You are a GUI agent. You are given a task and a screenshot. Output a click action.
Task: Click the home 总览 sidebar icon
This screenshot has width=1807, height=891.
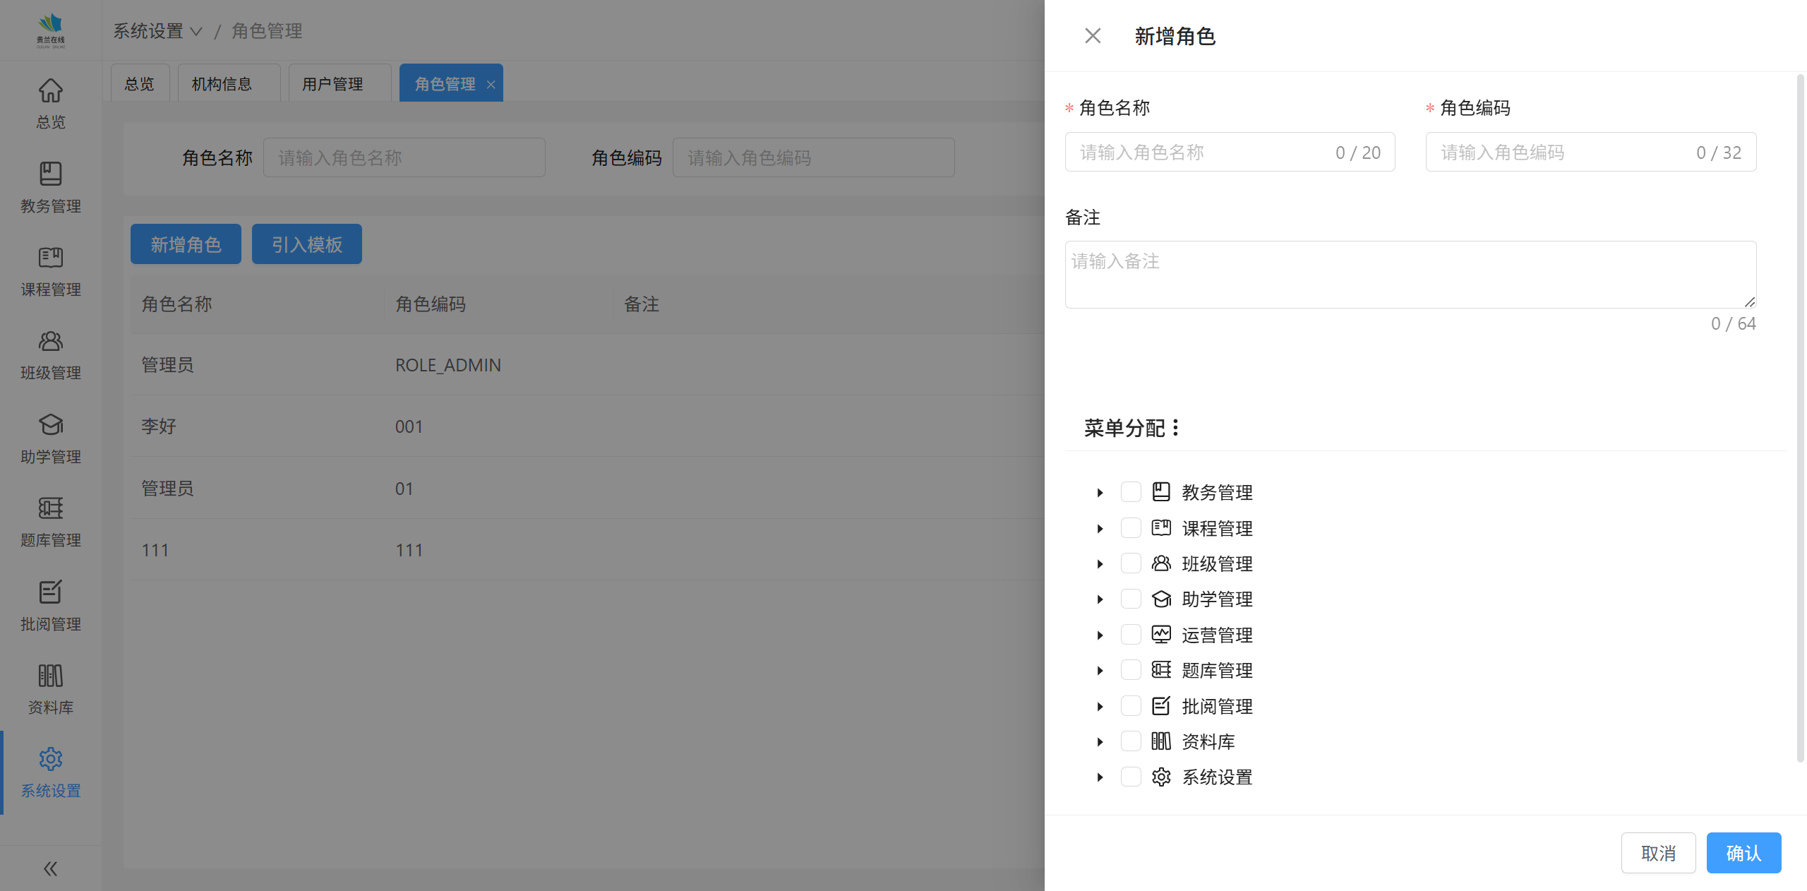[50, 91]
